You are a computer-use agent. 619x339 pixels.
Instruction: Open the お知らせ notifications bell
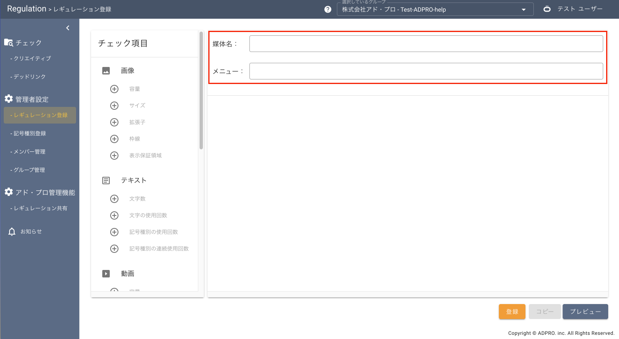(12, 232)
